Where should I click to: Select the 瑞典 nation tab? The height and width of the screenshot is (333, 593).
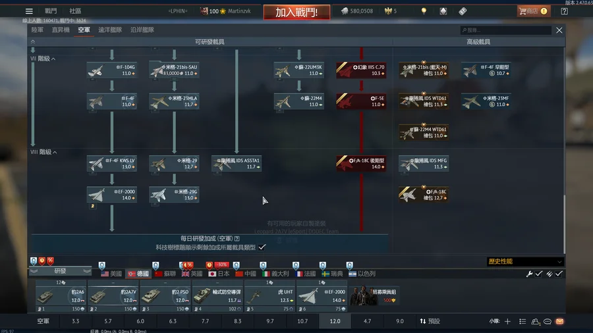pos(333,274)
